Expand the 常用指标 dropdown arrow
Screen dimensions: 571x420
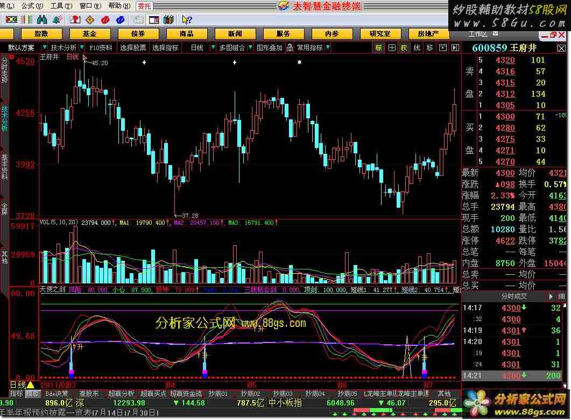328,47
